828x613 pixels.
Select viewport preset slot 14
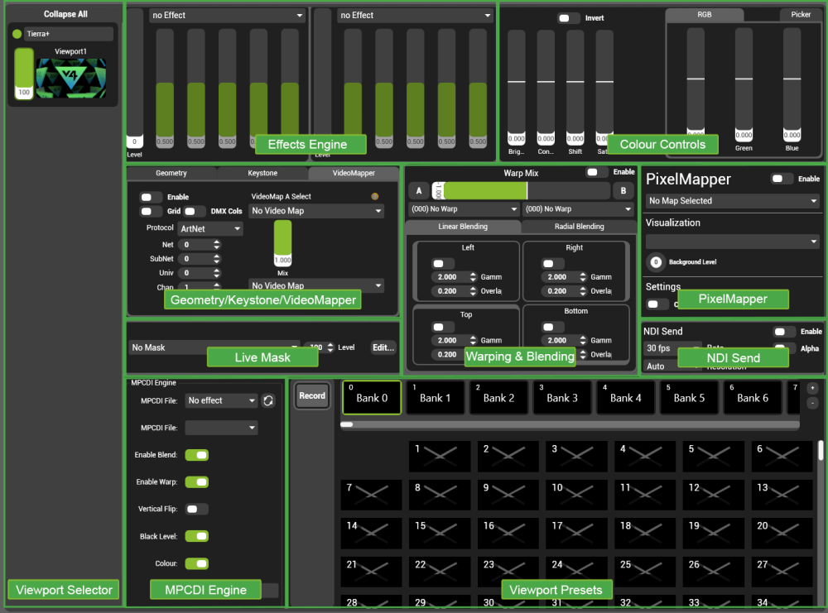pyautogui.click(x=371, y=533)
